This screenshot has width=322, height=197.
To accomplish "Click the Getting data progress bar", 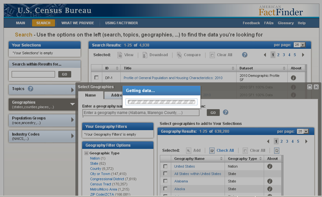I will [161, 102].
